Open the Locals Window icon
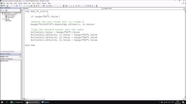Image resolution: width=186 pixels, height=104 pixels. click(86, 6)
